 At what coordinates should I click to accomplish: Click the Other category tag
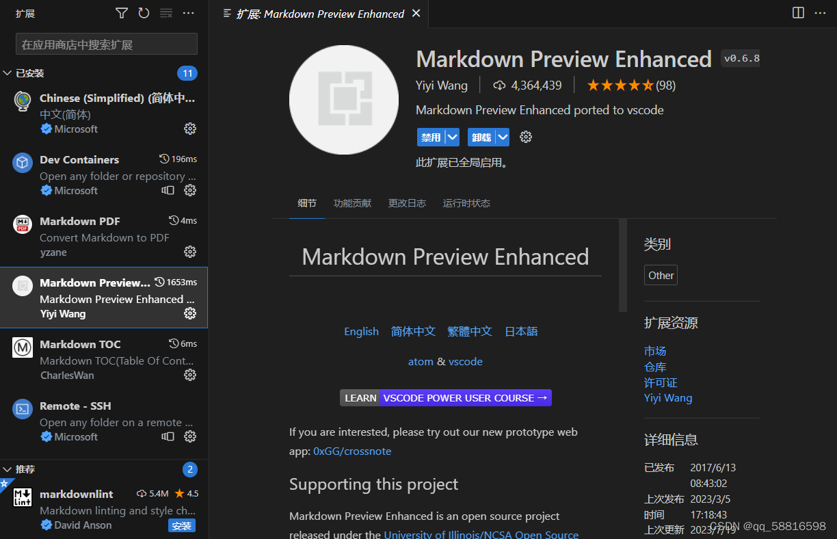[661, 275]
